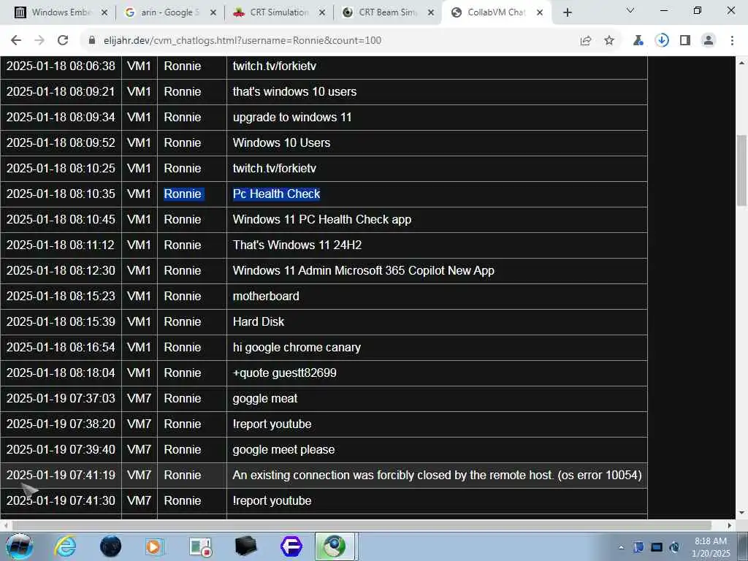Show hidden system tray icons

tap(621, 547)
